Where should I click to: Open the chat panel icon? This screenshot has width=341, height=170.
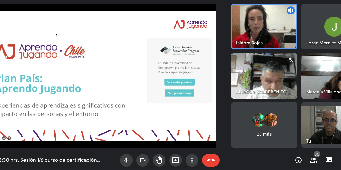[328, 160]
